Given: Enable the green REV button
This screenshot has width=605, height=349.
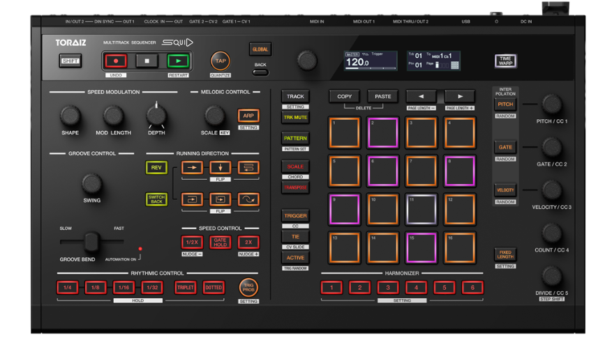Looking at the screenshot, I should click(156, 168).
